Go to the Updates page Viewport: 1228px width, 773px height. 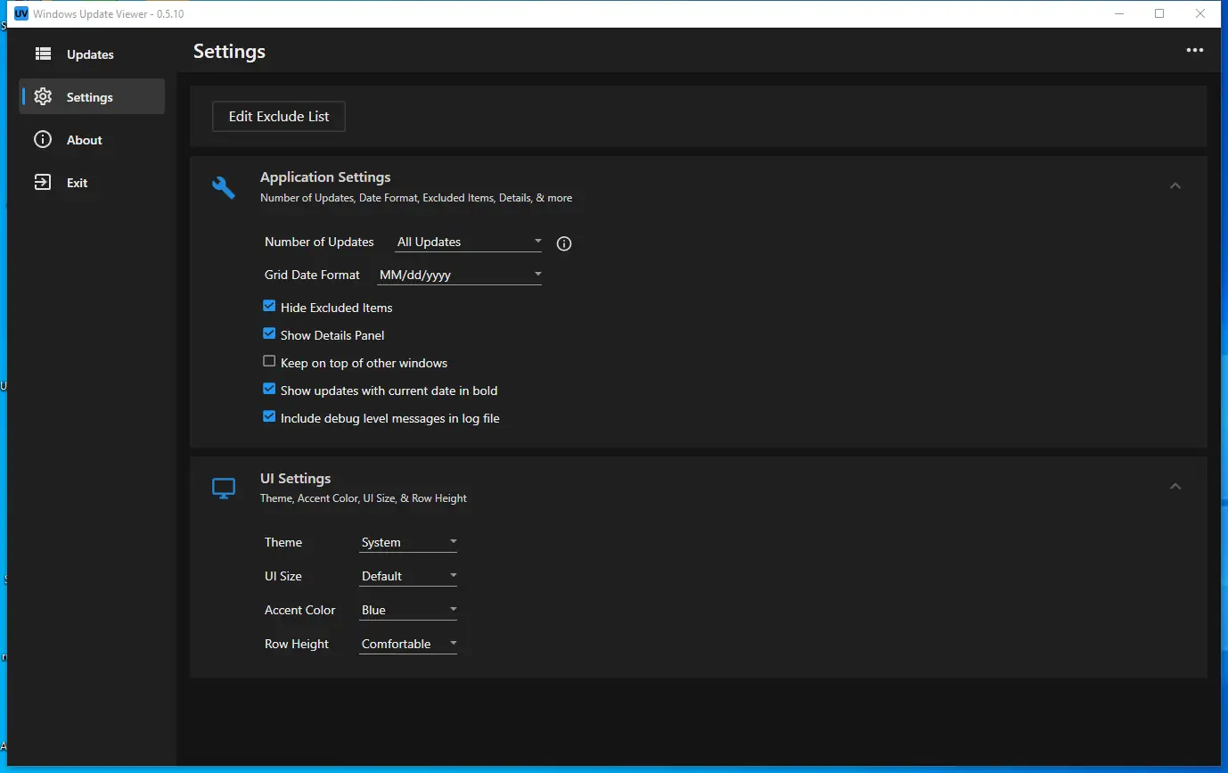pos(92,54)
